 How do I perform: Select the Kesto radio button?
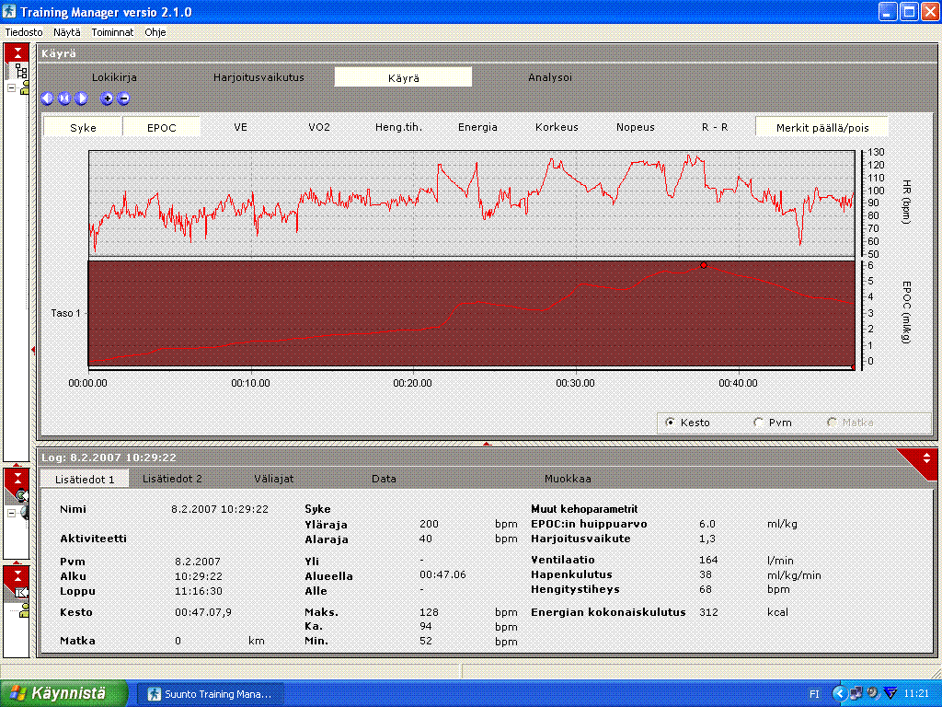pyautogui.click(x=670, y=423)
